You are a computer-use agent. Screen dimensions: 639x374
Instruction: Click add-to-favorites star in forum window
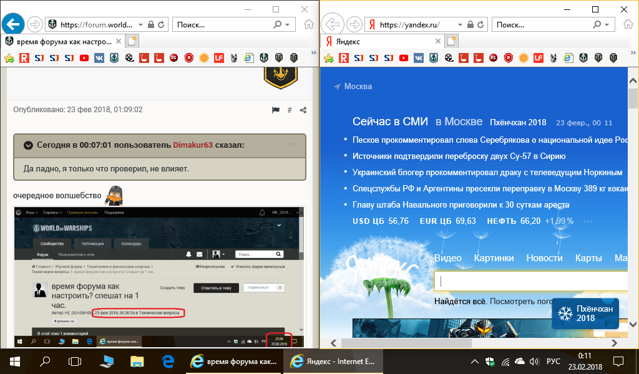[x=9, y=58]
